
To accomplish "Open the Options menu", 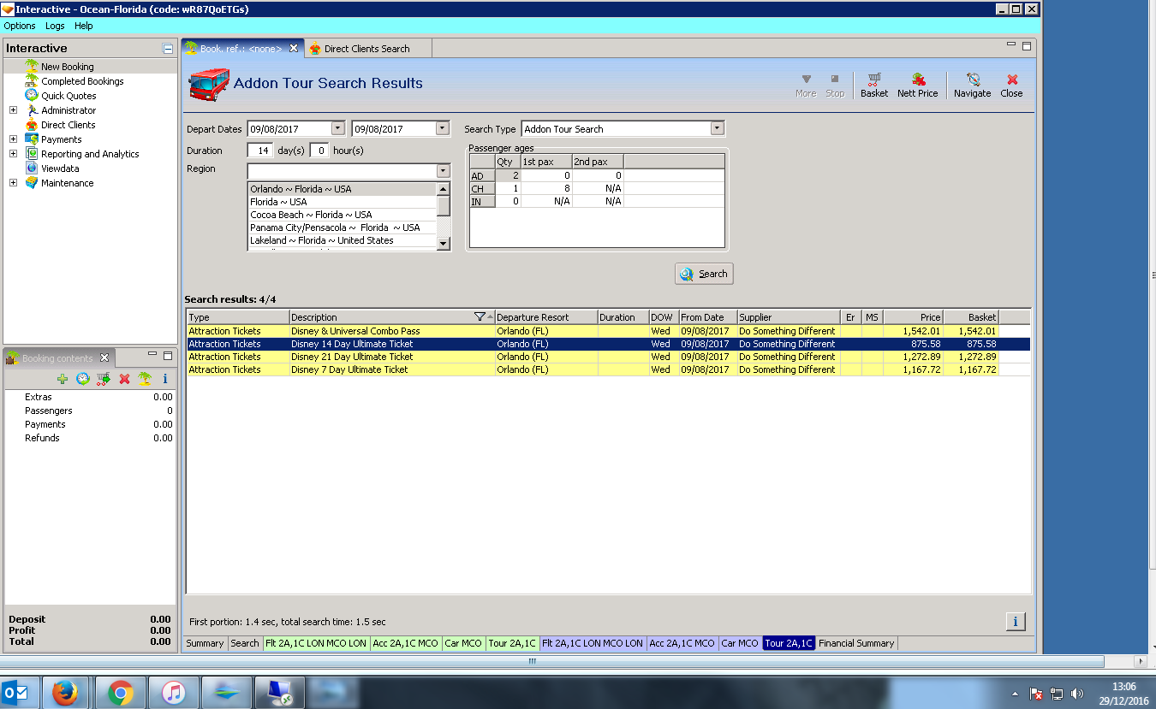I will click(20, 26).
